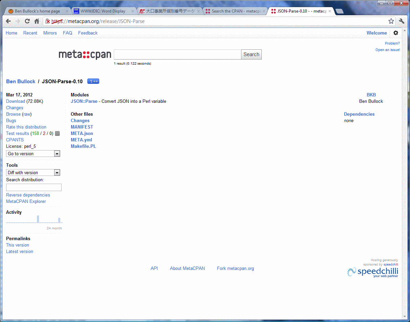This screenshot has height=322, width=410.
Task: Click the speedchilli sponsor logo
Action: 372,272
